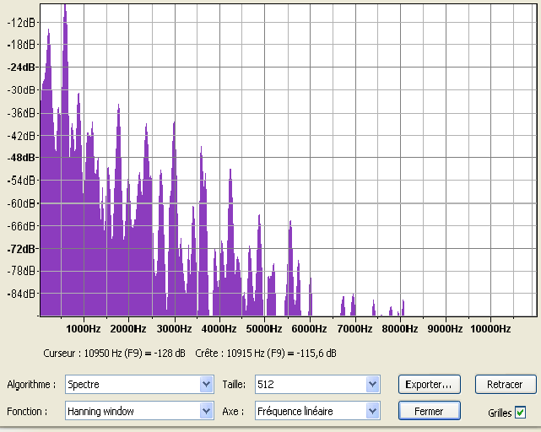Click the 4000Hz axis label
This screenshot has height=432, width=541.
pos(219,329)
